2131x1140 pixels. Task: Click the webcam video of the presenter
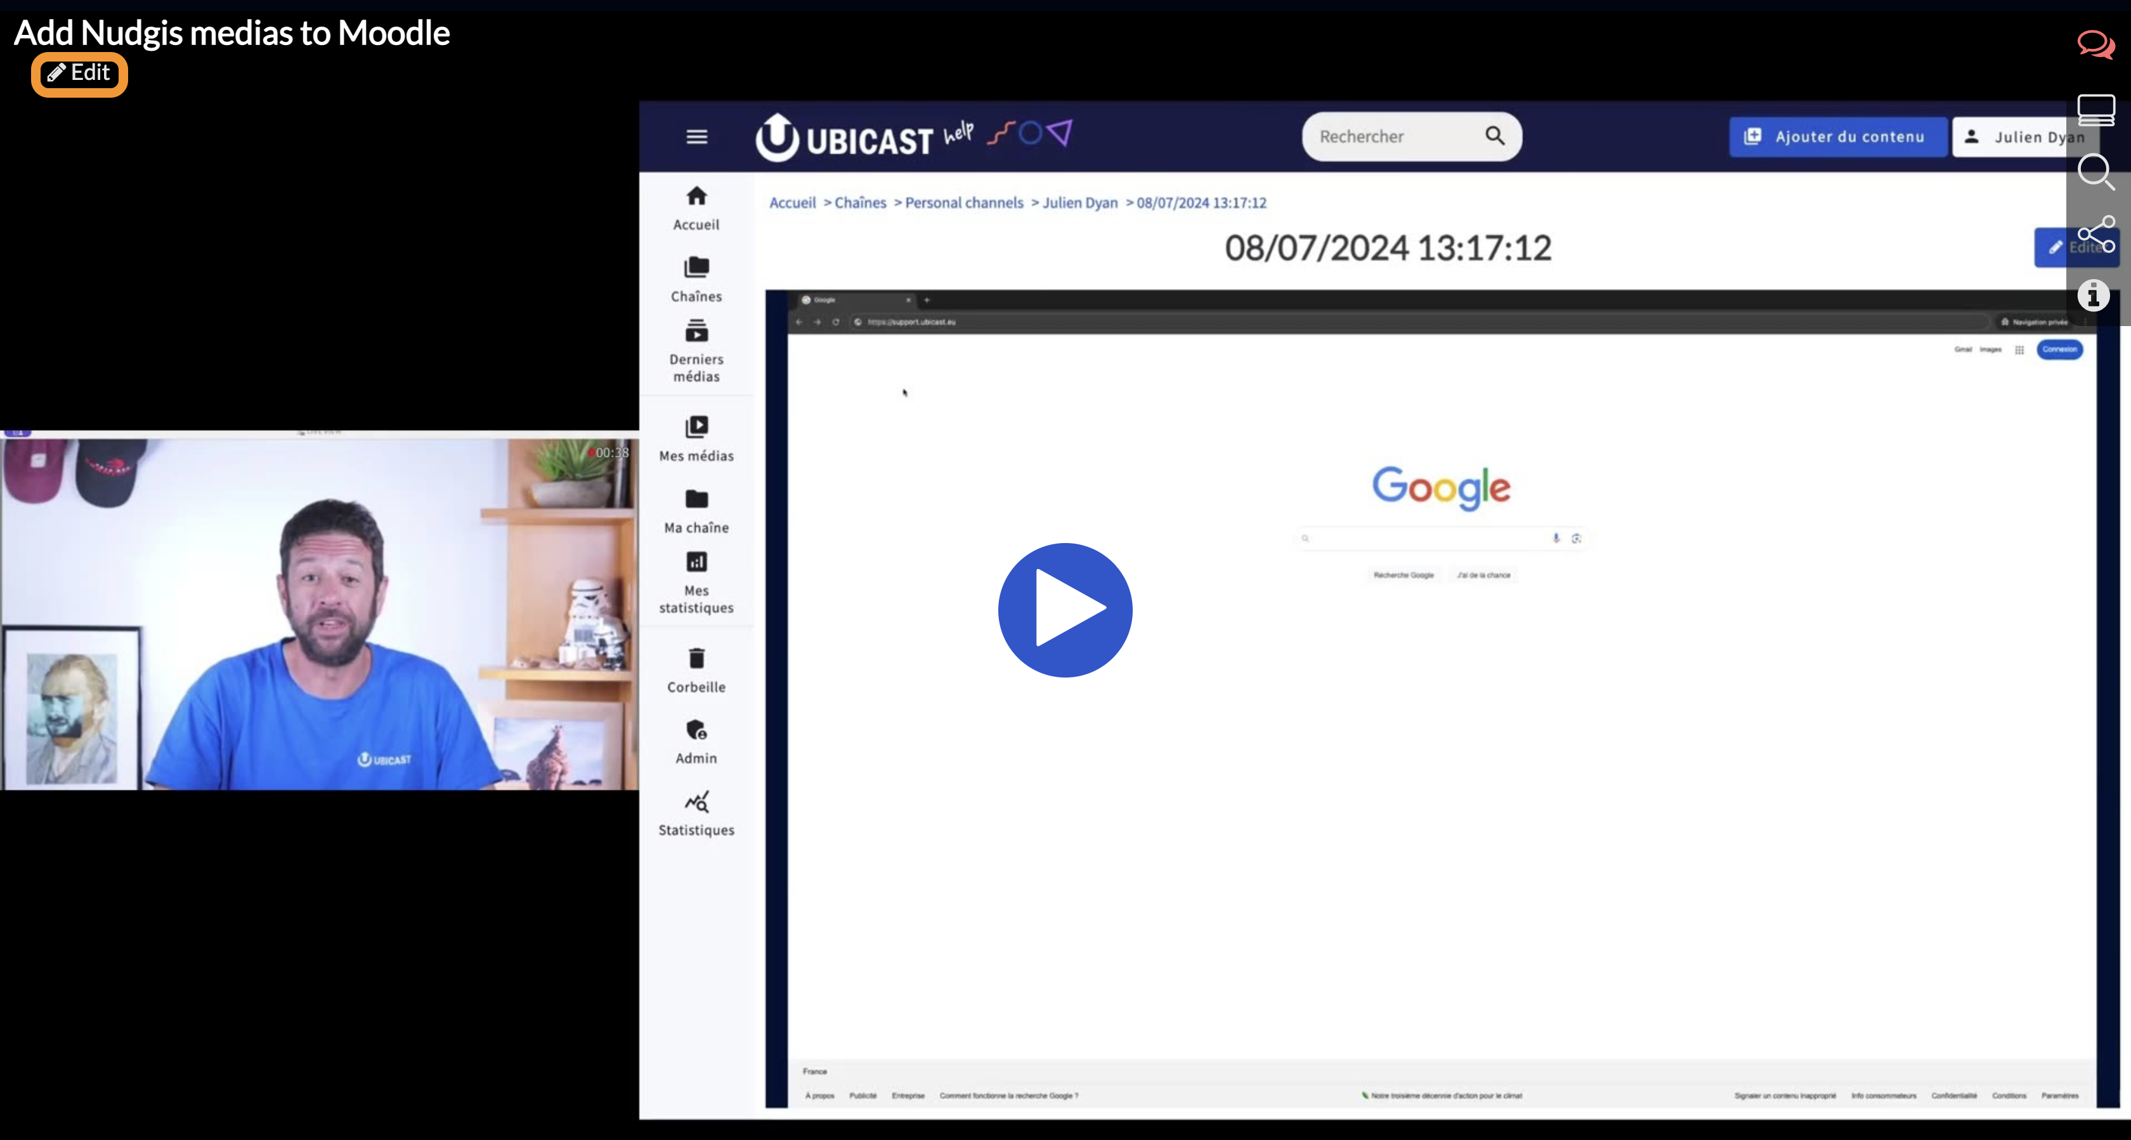[x=319, y=610]
